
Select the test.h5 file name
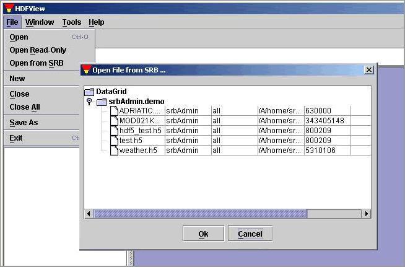131,141
